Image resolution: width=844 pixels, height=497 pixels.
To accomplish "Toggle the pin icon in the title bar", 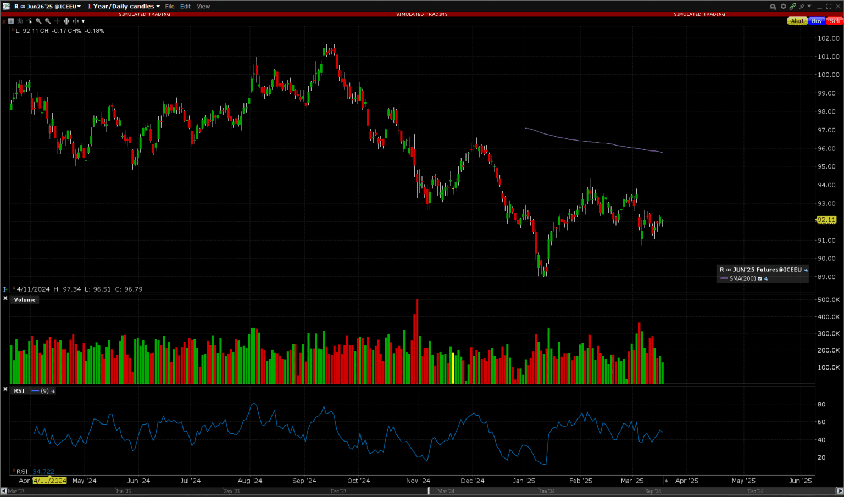I will click(x=802, y=6).
